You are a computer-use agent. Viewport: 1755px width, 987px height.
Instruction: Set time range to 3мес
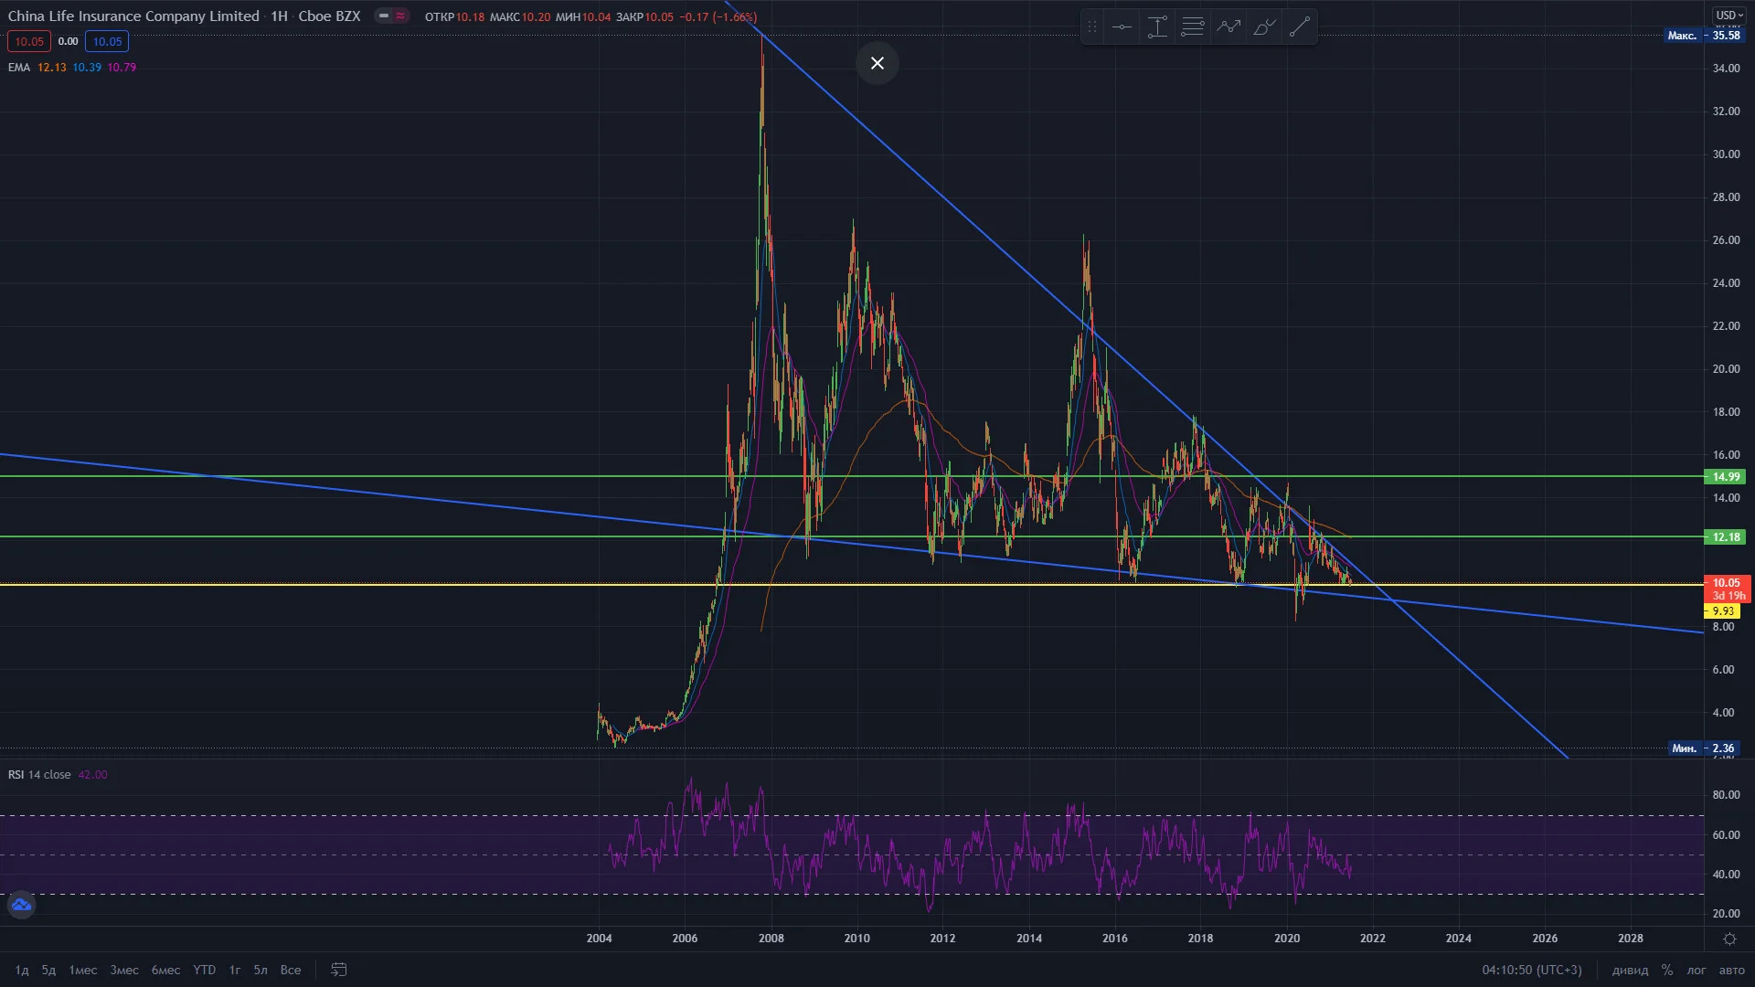tap(124, 970)
